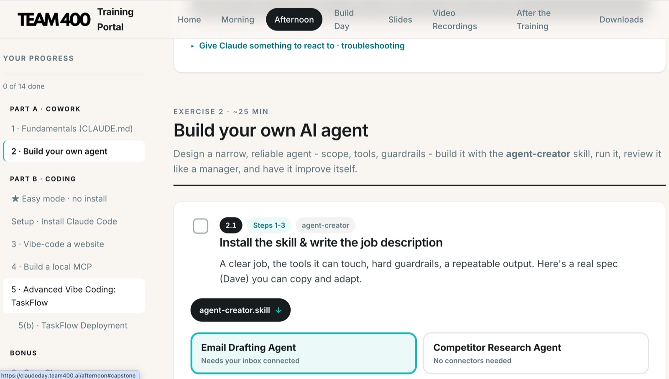The width and height of the screenshot is (669, 379).
Task: Click the 'PART B · CODING' section label
Action: (43, 179)
